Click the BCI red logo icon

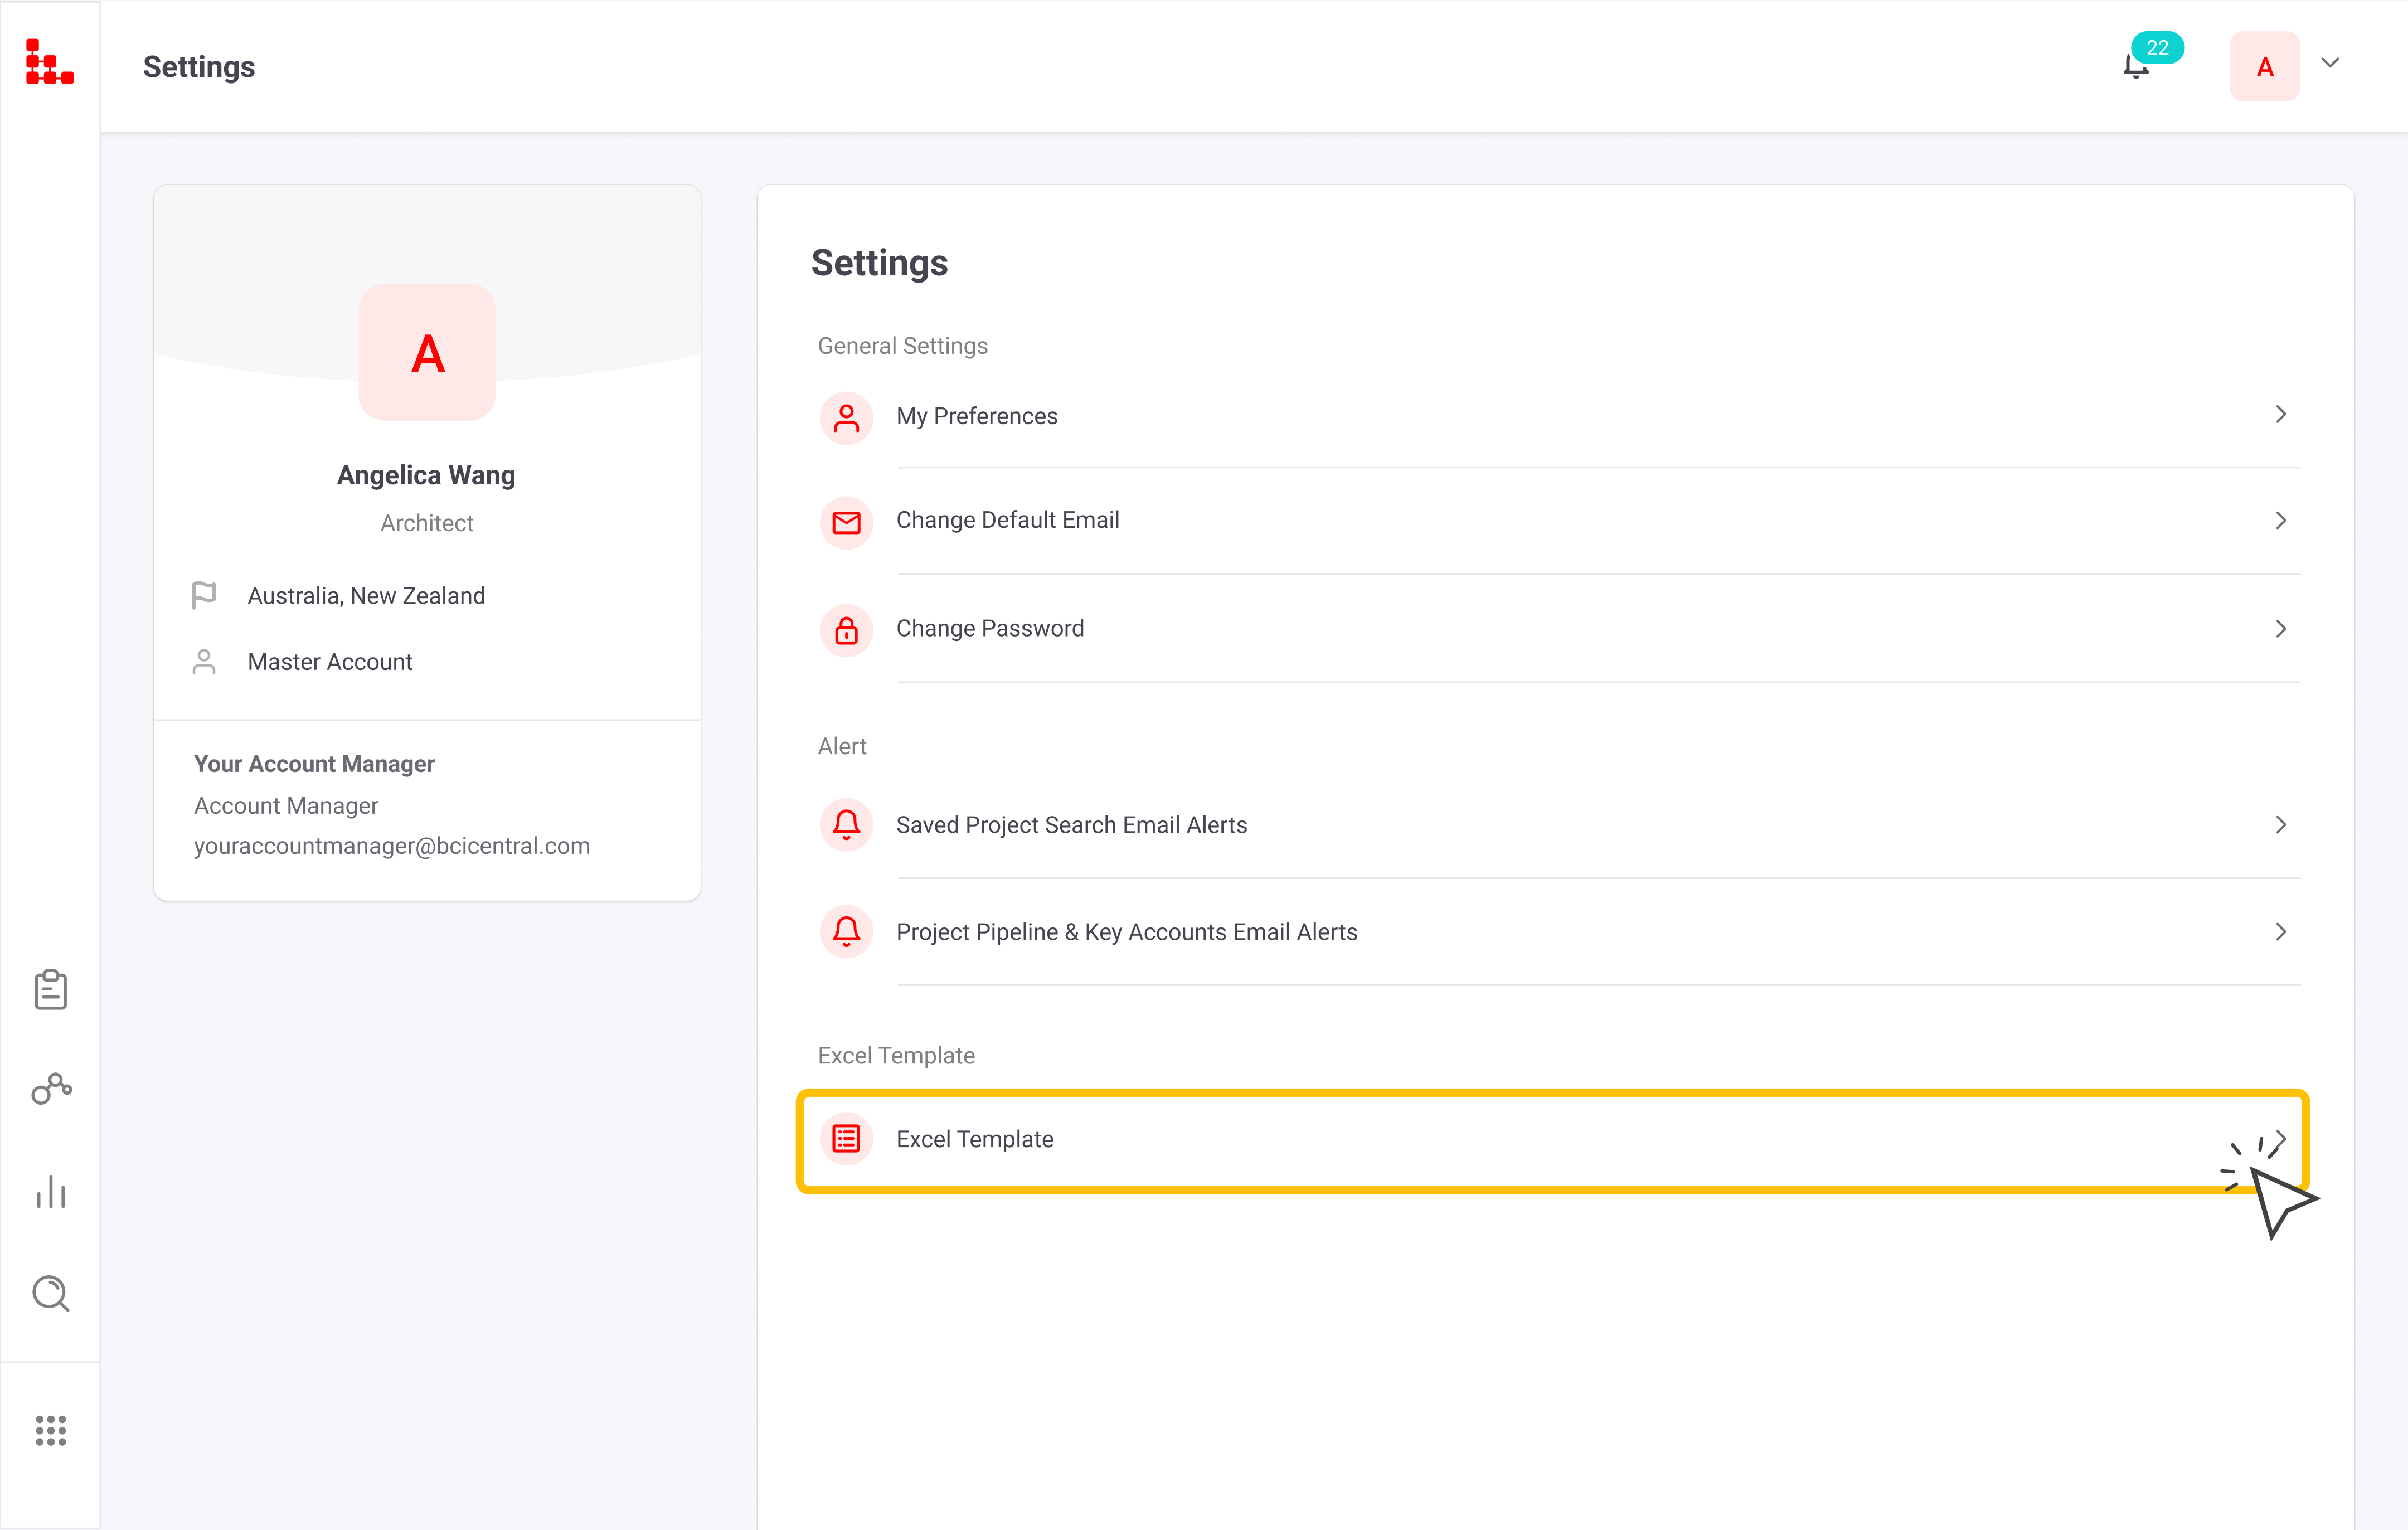click(x=49, y=62)
